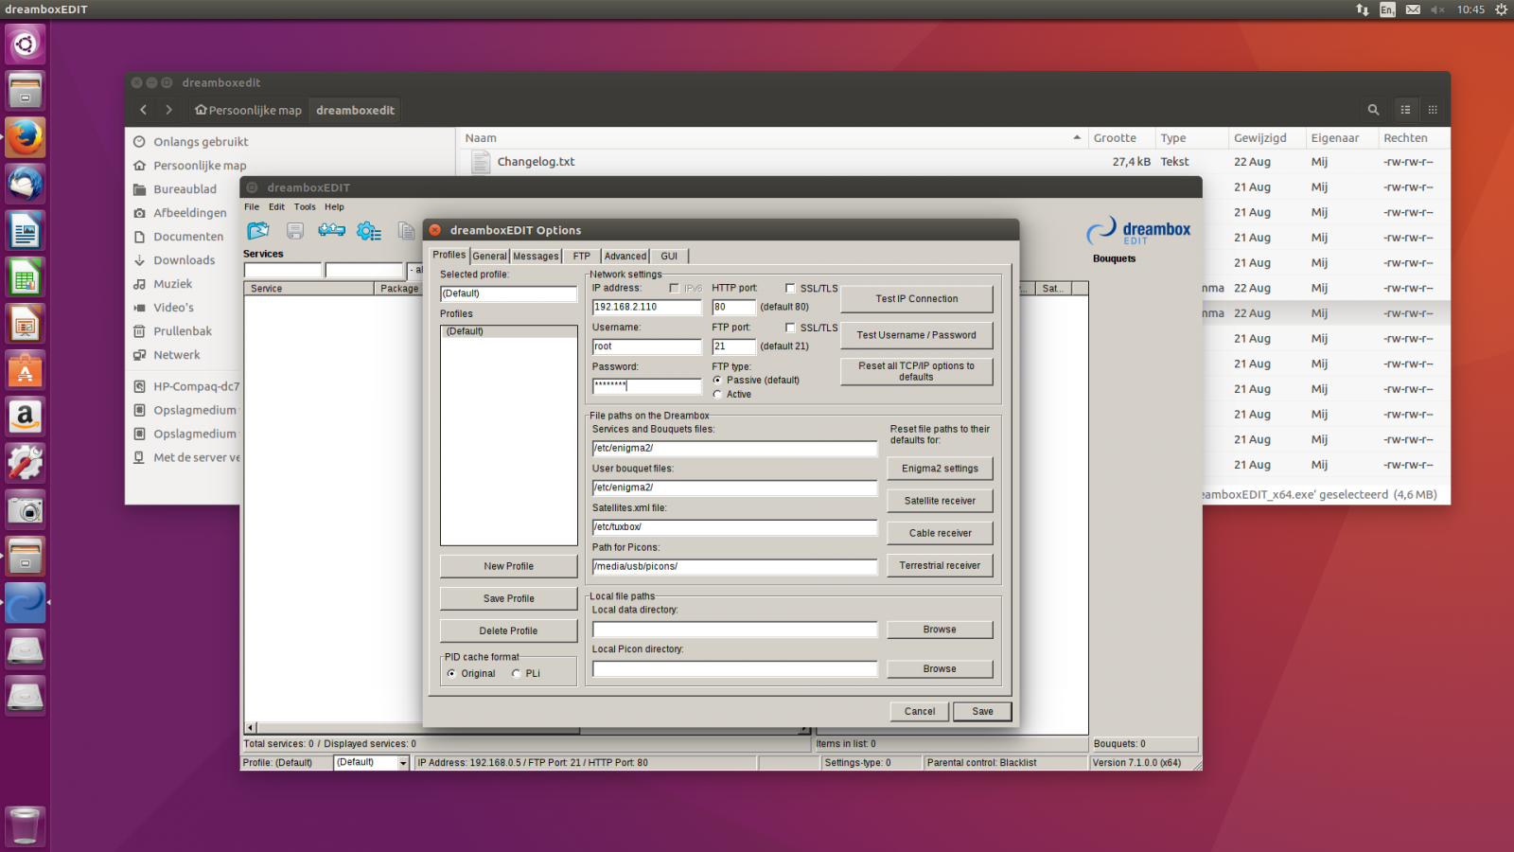Image resolution: width=1514 pixels, height=852 pixels.
Task: Launch Firefox from the Ubuntu dock
Action: [26, 137]
